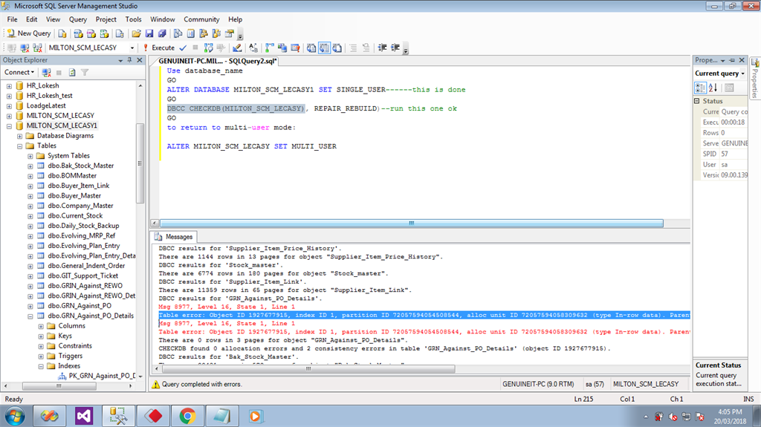Viewport: 761px width, 427px height.
Task: Open the File menu
Action: [12, 19]
